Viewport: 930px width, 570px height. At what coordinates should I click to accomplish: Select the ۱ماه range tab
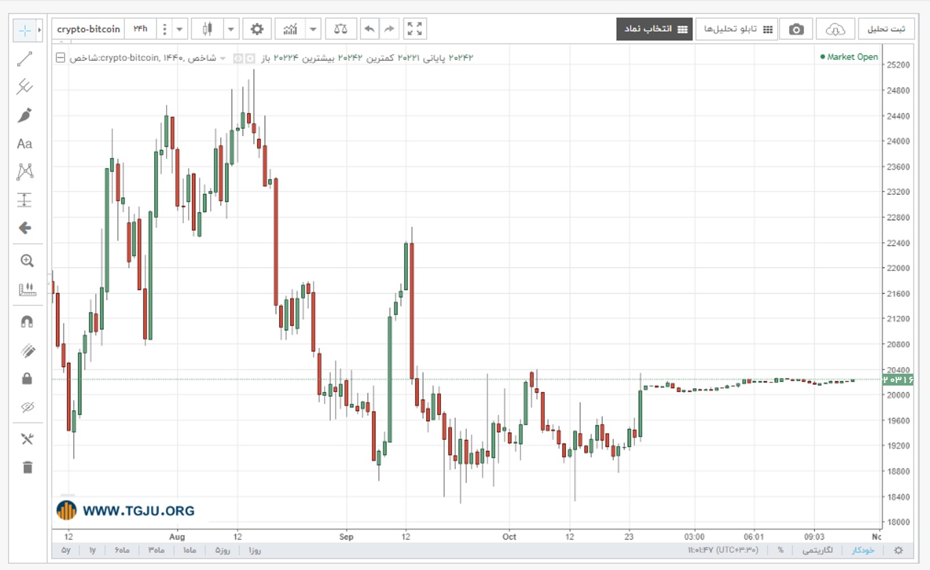tap(189, 551)
